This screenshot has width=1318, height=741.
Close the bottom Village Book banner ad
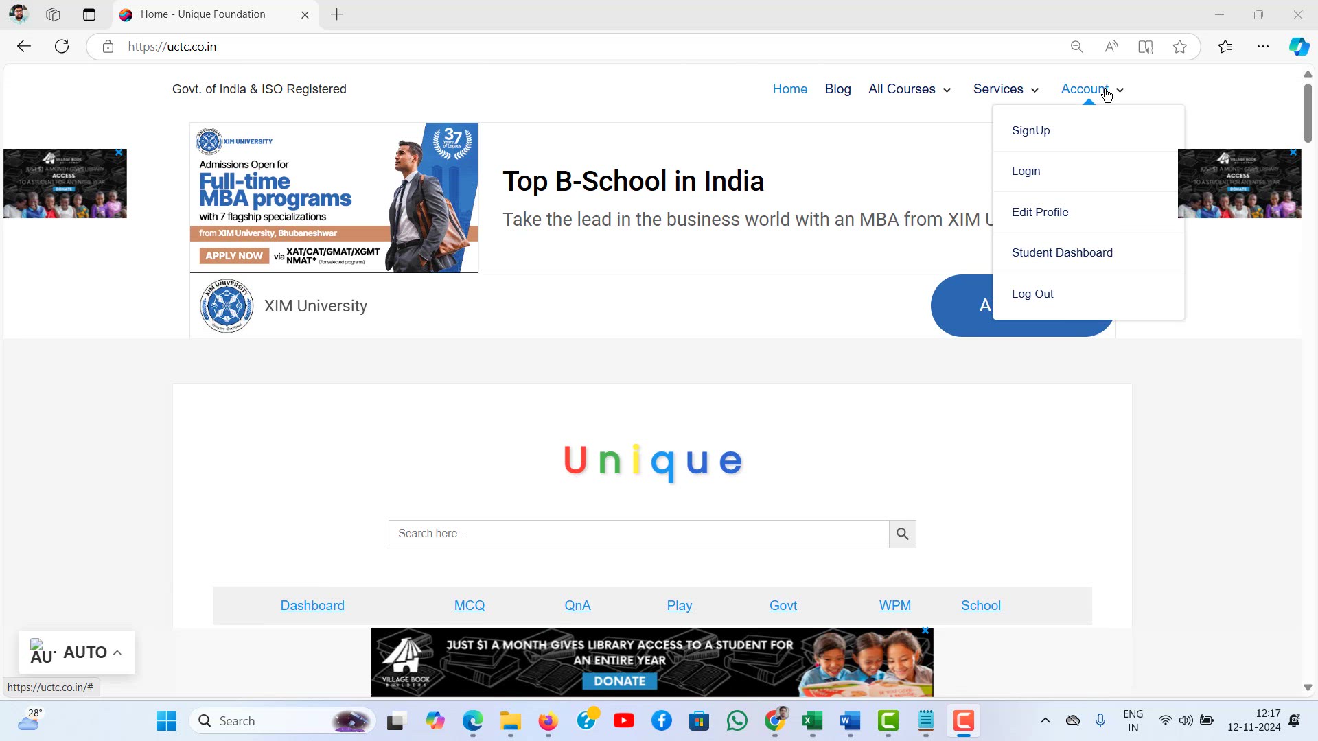(x=925, y=631)
